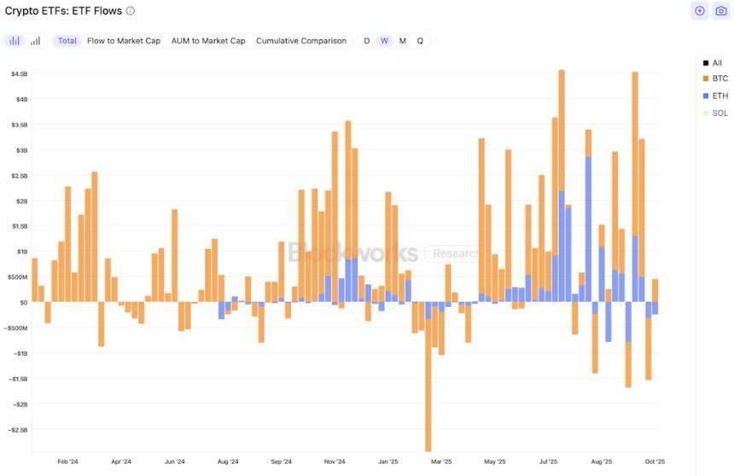Viewport: 734px width, 476px height.
Task: Select the stacked bar chart view icon
Action: (x=15, y=41)
